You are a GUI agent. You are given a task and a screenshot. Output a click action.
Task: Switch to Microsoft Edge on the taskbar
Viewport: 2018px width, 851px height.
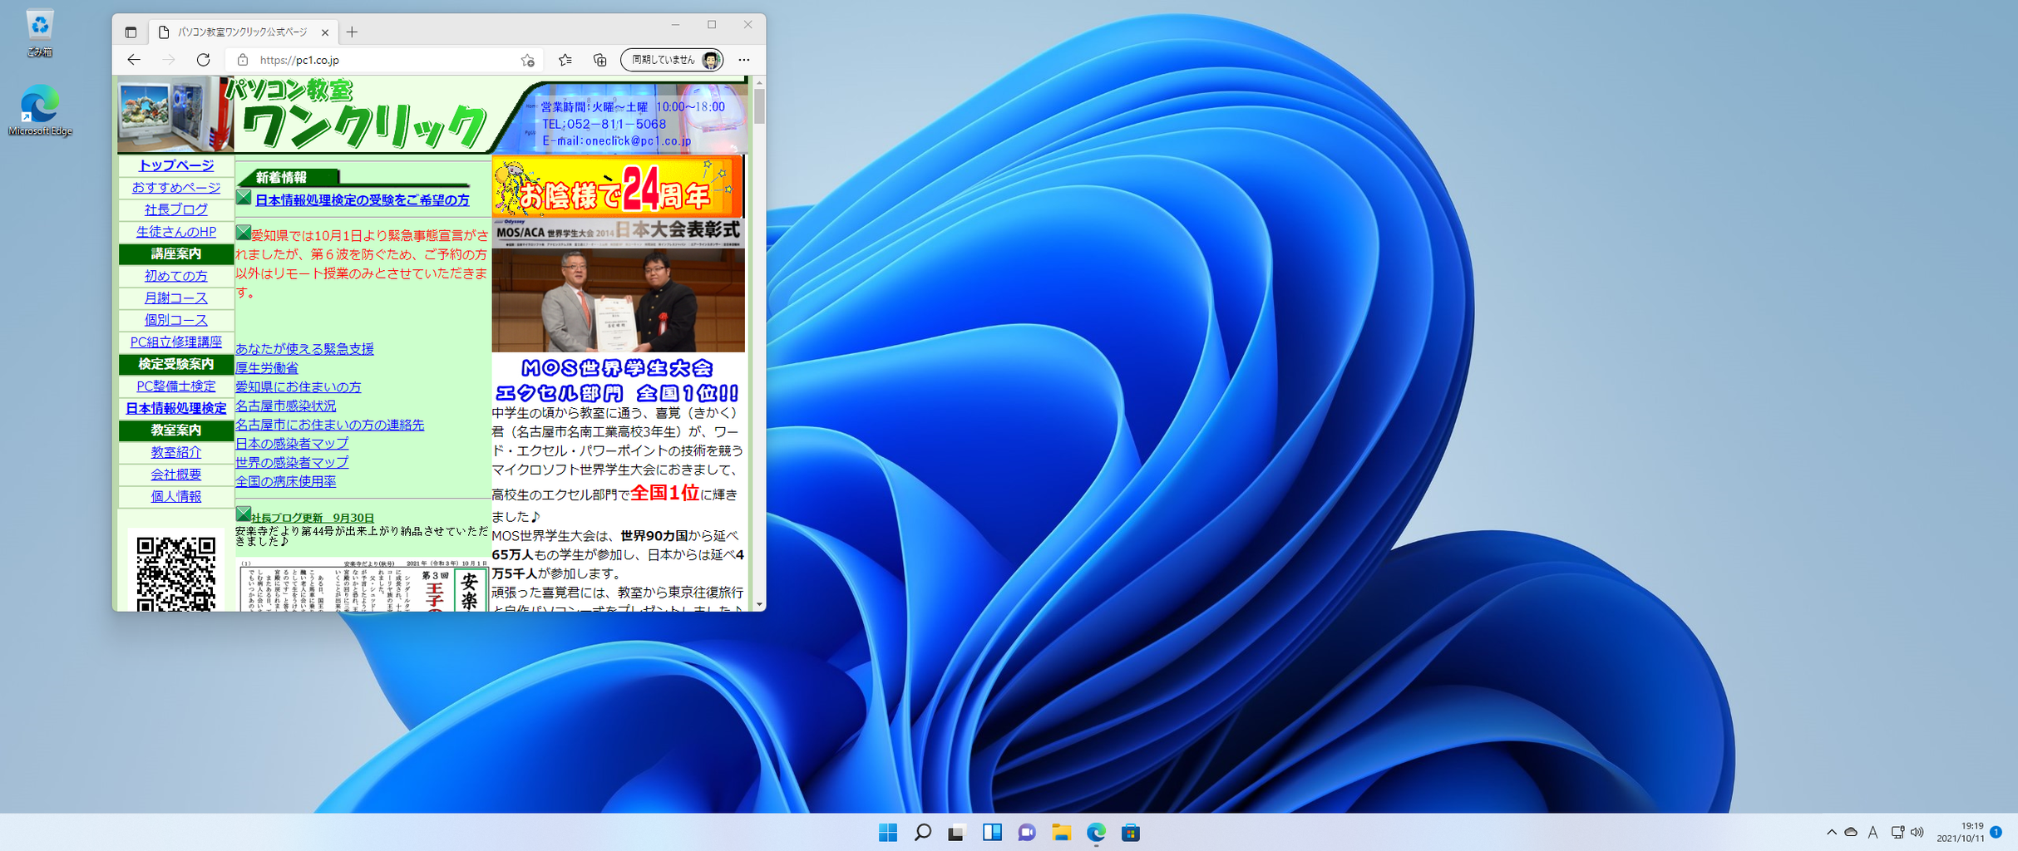(1096, 833)
